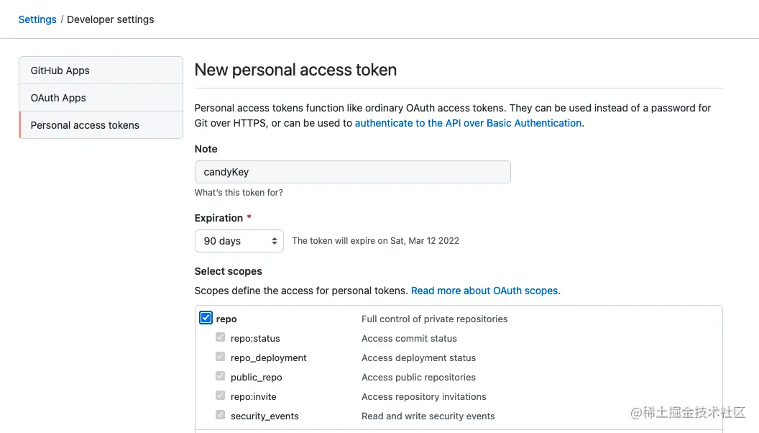Click the repo:status label text
Screen dimensions: 759x433
tap(255, 338)
